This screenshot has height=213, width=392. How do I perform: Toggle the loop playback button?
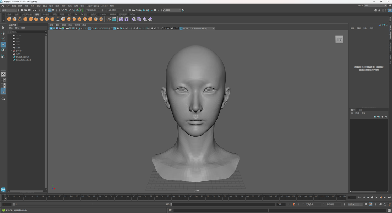pos(366,204)
